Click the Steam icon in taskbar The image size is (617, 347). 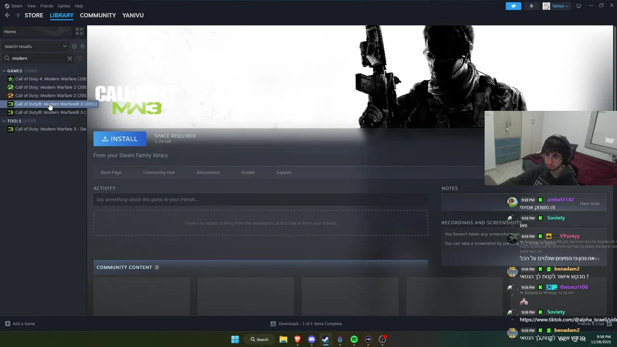(x=325, y=339)
